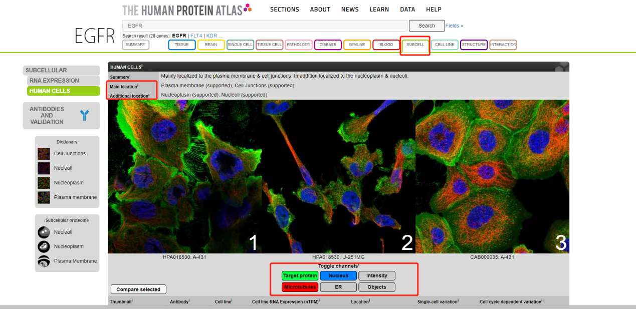Image resolution: width=636 pixels, height=309 pixels.
Task: Open the SECTIONS menu
Action: [x=284, y=10]
